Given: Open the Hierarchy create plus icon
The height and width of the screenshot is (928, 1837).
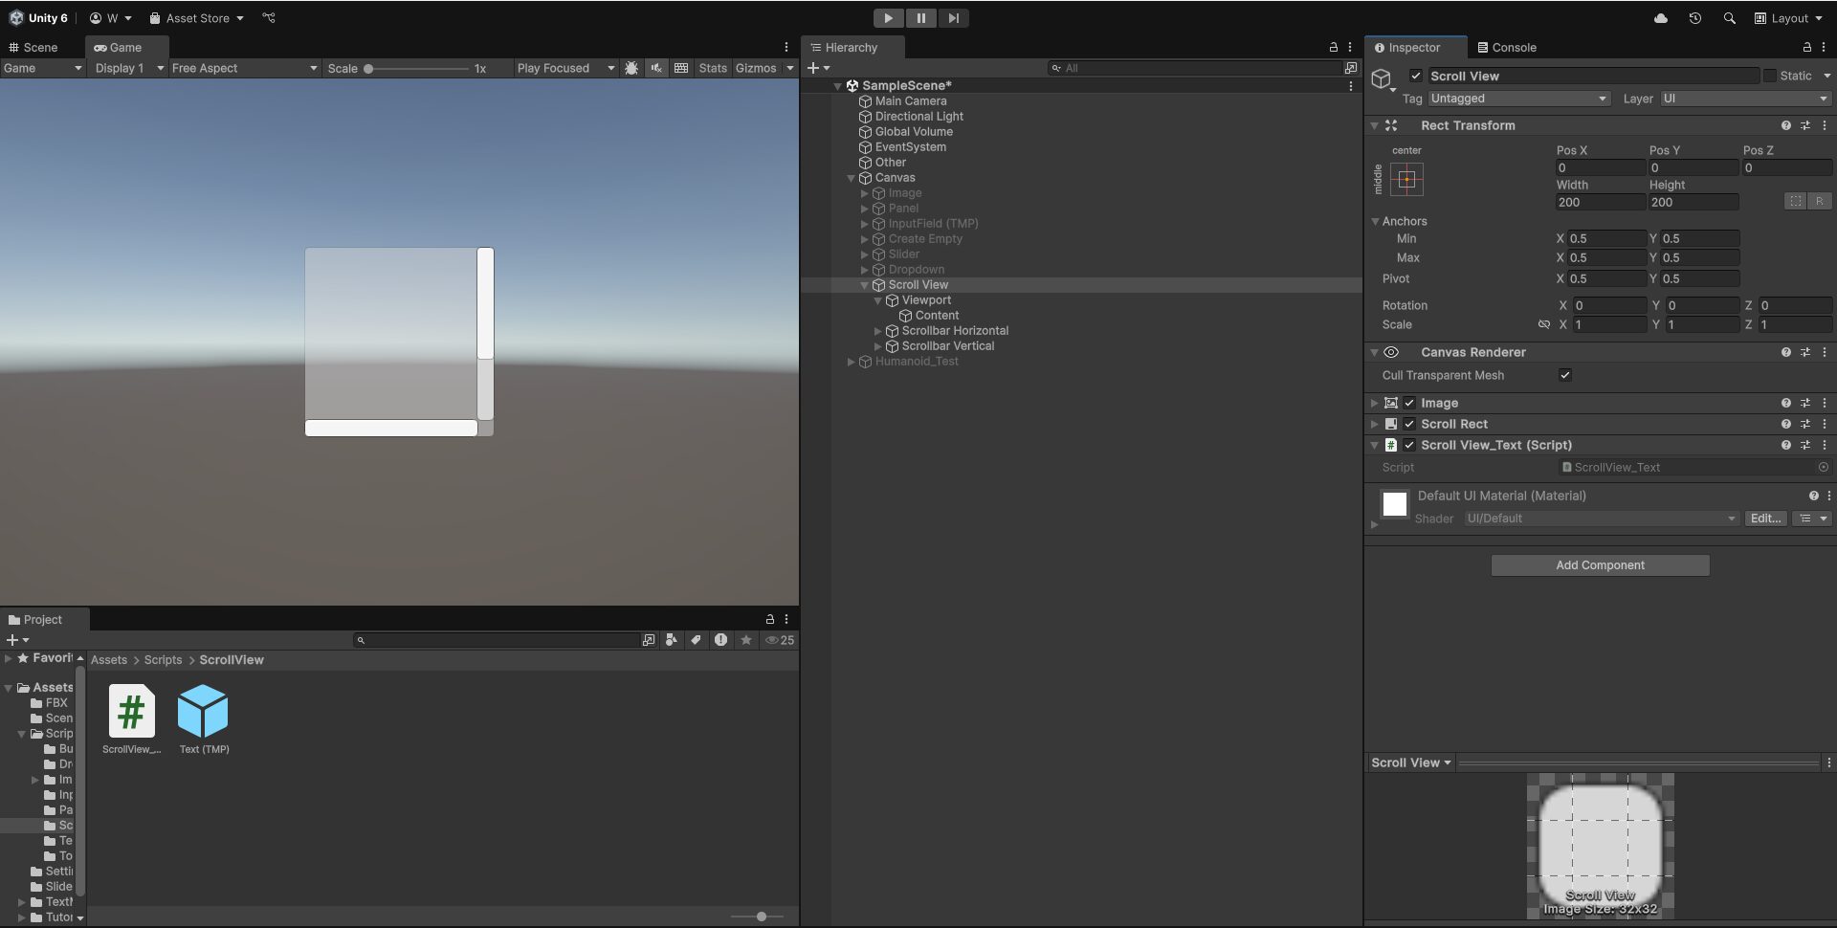Looking at the screenshot, I should (x=814, y=67).
